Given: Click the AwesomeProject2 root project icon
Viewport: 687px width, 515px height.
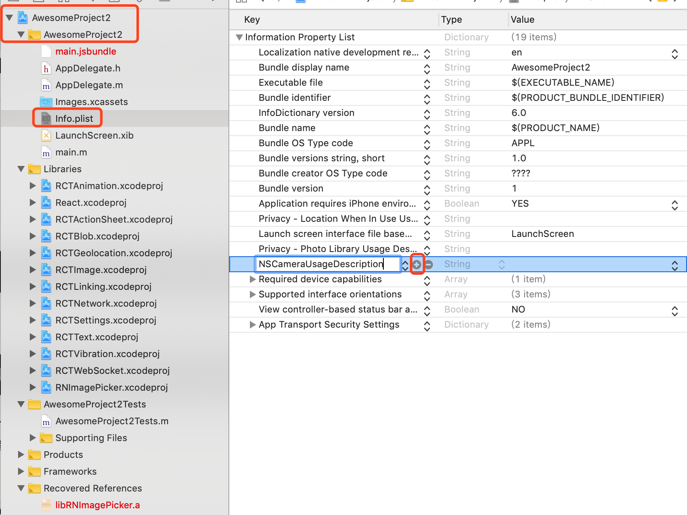Looking at the screenshot, I should [x=23, y=18].
